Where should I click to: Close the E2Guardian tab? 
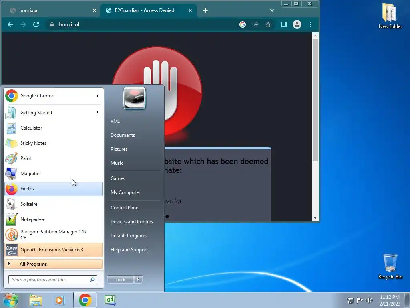point(190,10)
